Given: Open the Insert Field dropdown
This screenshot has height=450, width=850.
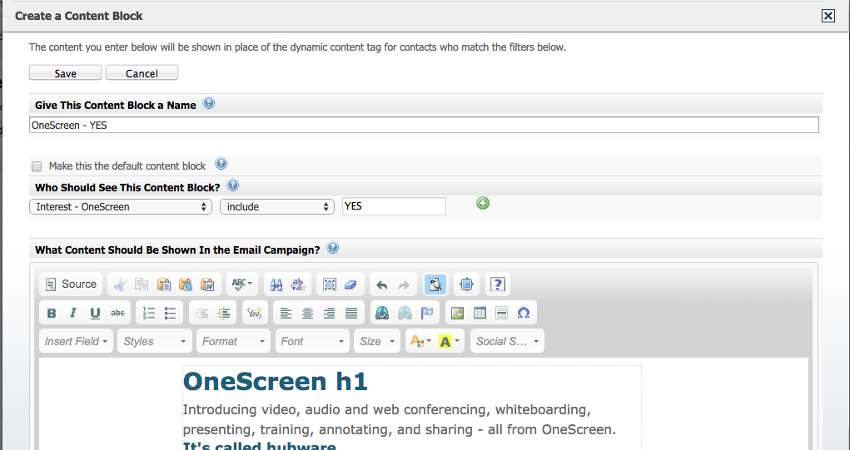Looking at the screenshot, I should click(77, 341).
